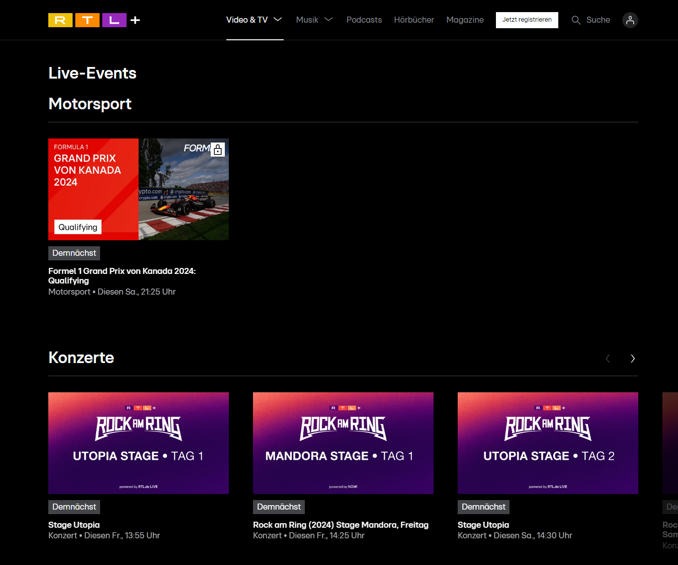Click the Jetzt registrieren button
Screen dimensions: 678x565
tap(527, 20)
